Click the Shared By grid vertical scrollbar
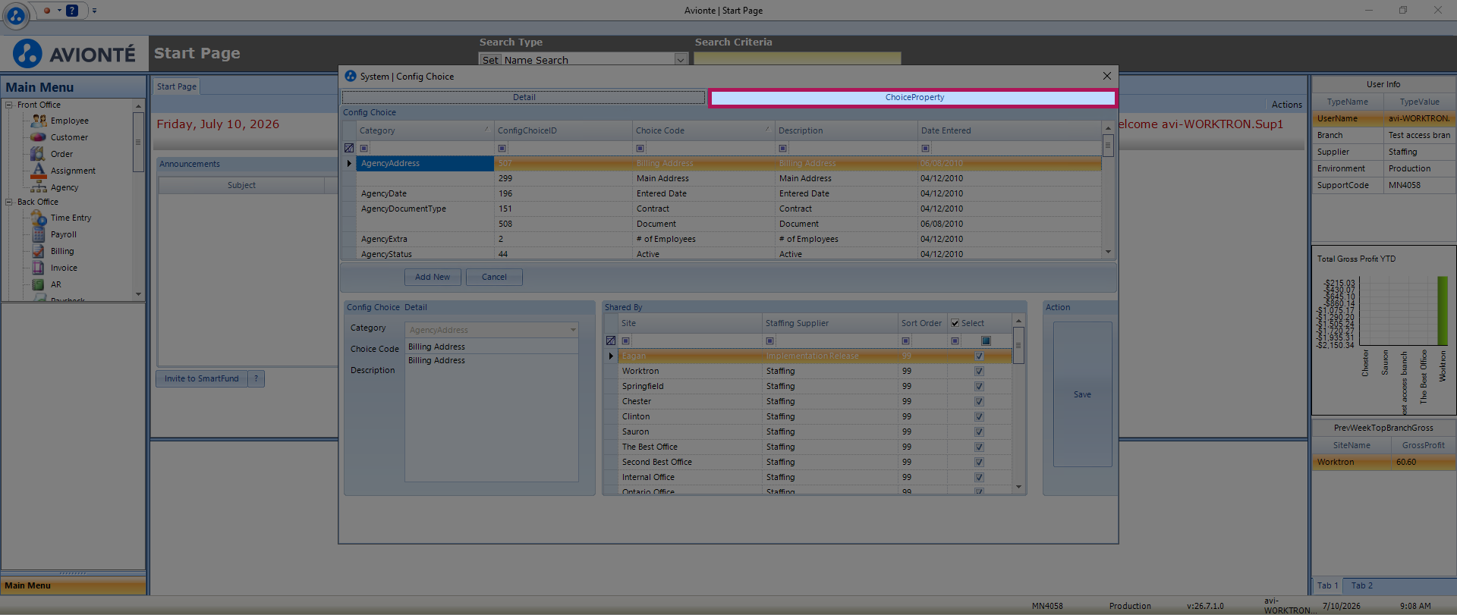 (1019, 404)
